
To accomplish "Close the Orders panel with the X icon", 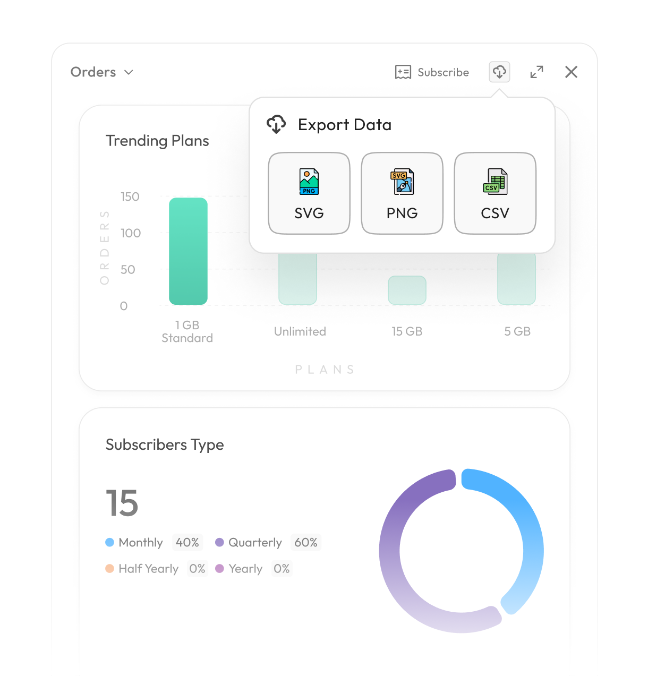I will pyautogui.click(x=572, y=72).
